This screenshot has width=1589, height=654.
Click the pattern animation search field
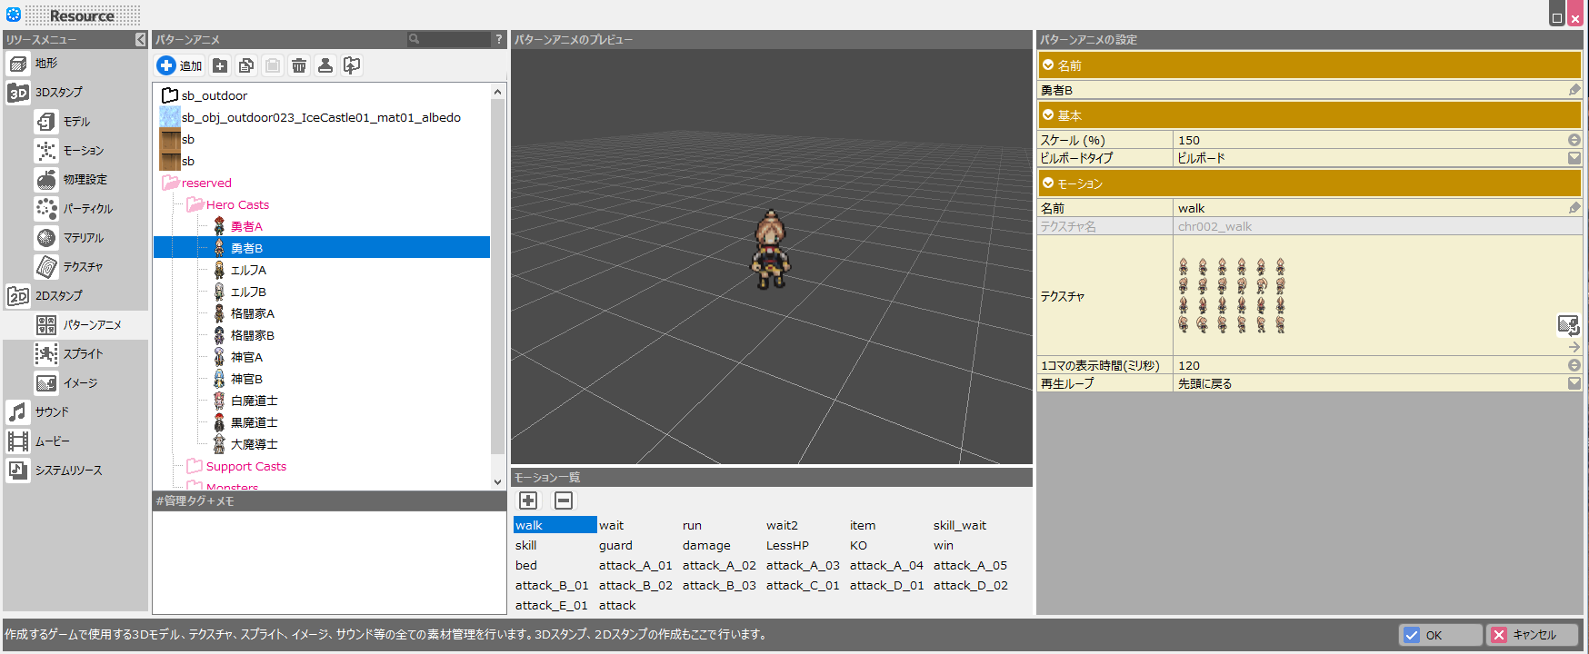click(x=455, y=39)
